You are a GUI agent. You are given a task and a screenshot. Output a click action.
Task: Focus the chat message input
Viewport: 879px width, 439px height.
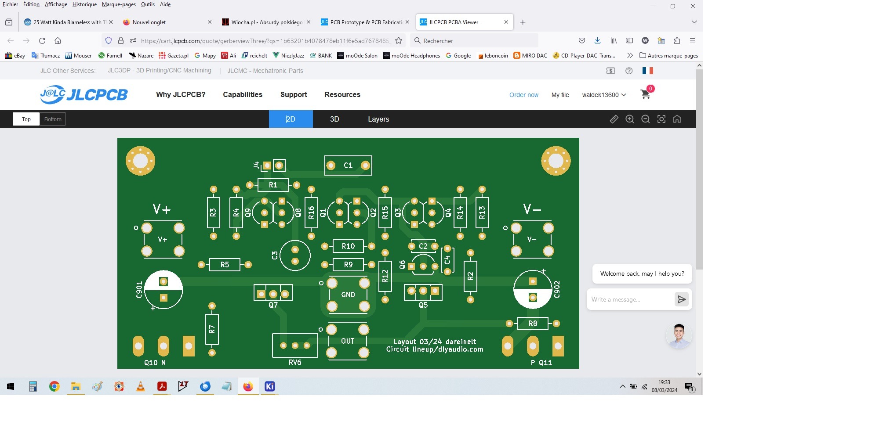629,299
